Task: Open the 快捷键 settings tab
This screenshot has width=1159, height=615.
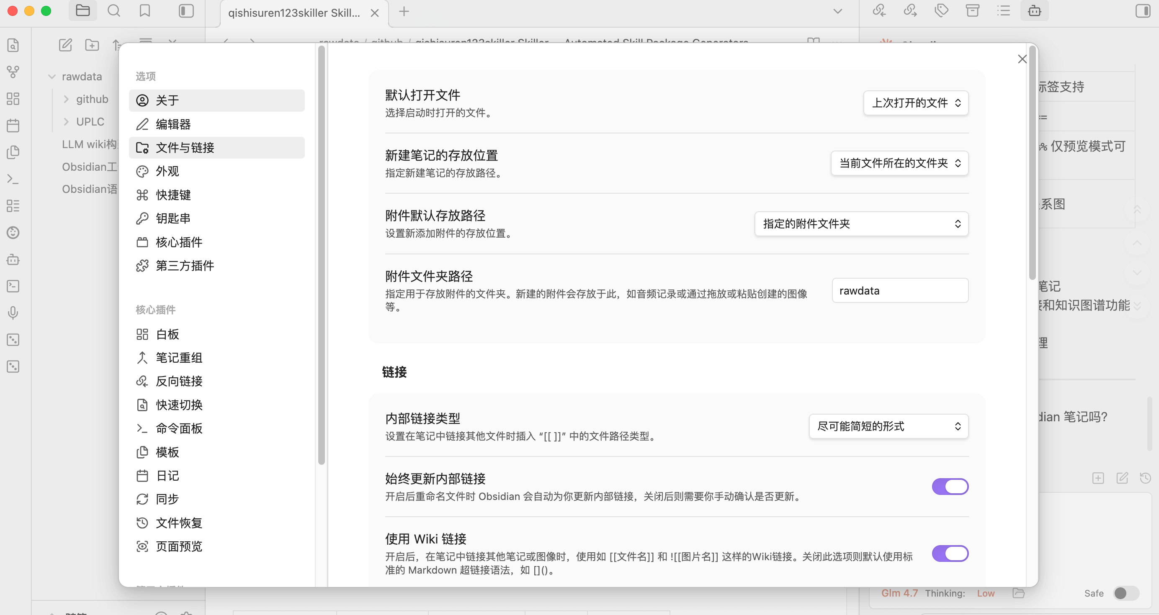Action: [x=217, y=195]
